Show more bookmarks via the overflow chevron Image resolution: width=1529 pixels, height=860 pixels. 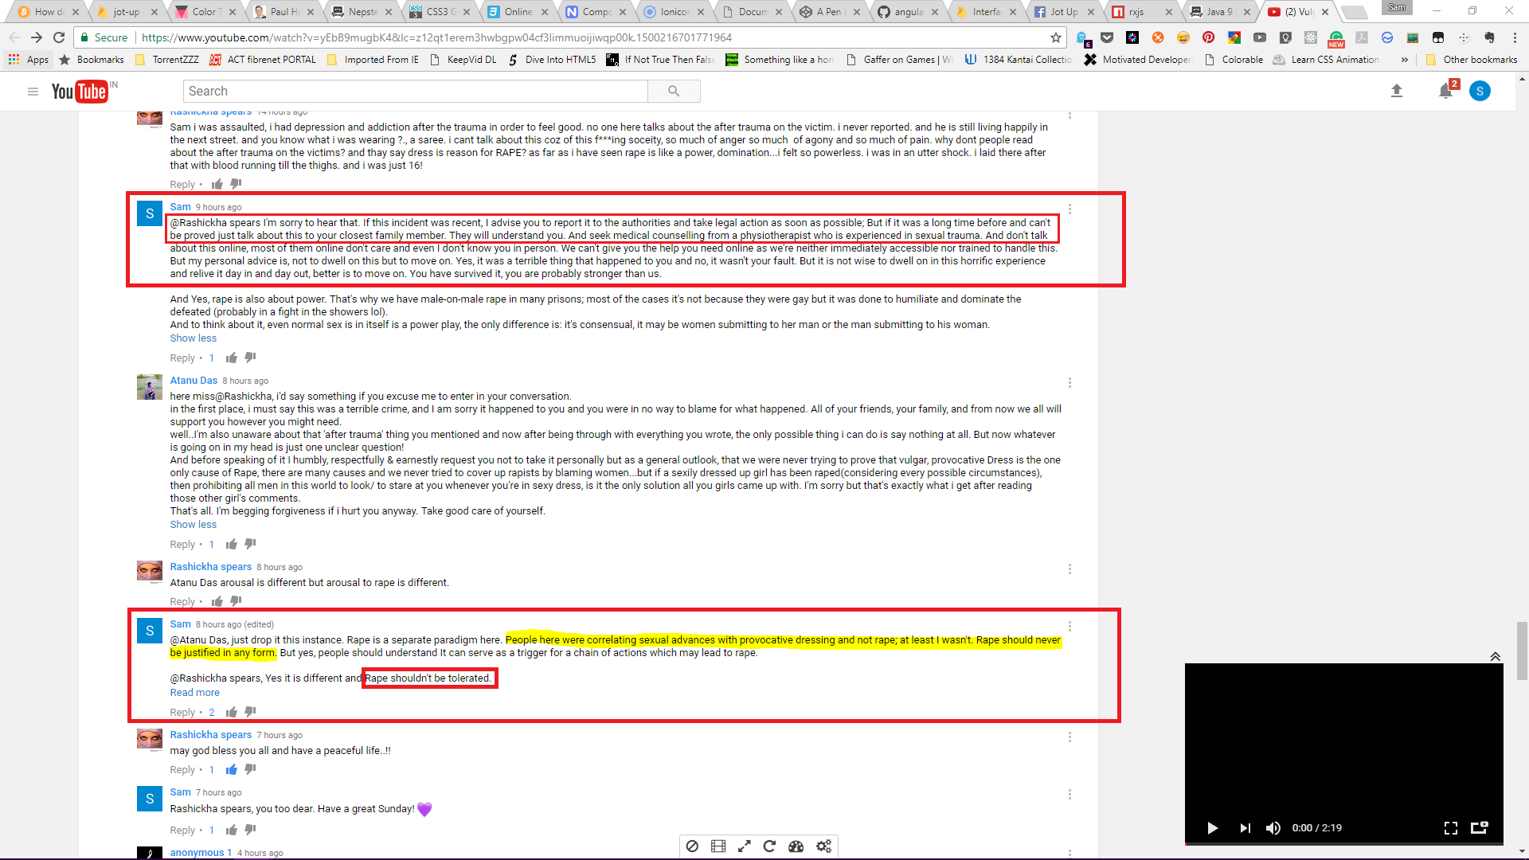[1404, 60]
